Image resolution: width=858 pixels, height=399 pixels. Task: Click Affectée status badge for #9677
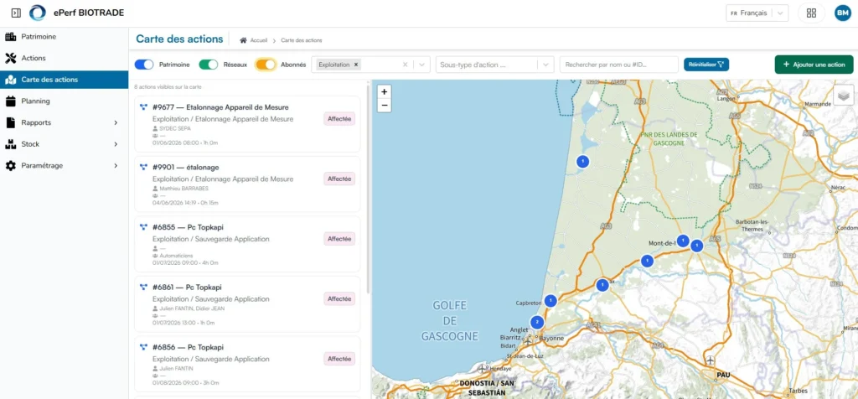339,119
